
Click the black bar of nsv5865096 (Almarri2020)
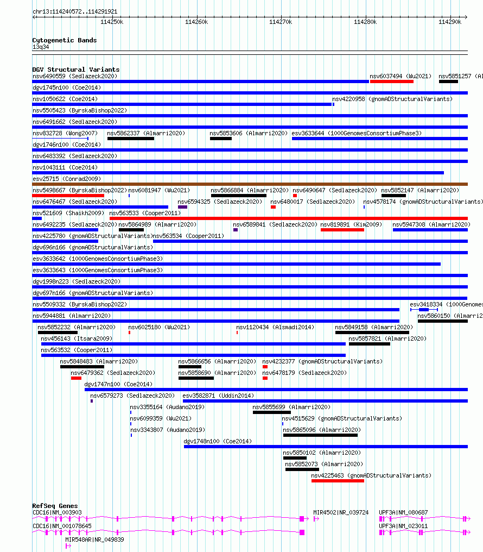coord(320,436)
